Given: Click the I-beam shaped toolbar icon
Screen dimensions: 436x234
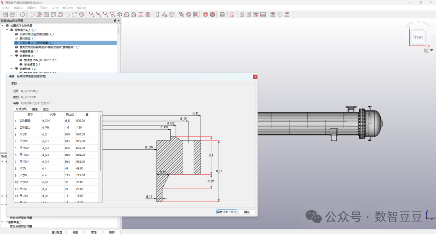Looking at the screenshot, I should click(x=141, y=15).
